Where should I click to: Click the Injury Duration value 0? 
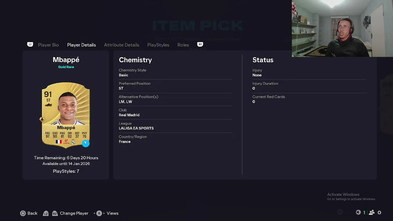[254, 88]
